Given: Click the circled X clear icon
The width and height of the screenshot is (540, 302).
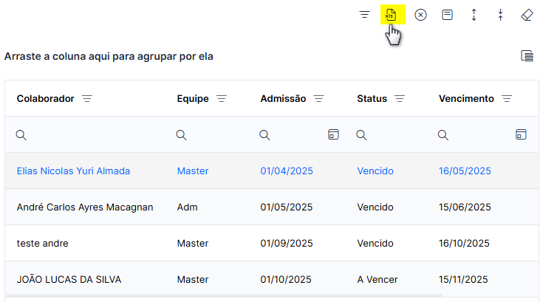Looking at the screenshot, I should (420, 15).
